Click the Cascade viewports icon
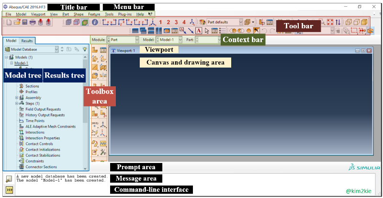 [143, 31]
